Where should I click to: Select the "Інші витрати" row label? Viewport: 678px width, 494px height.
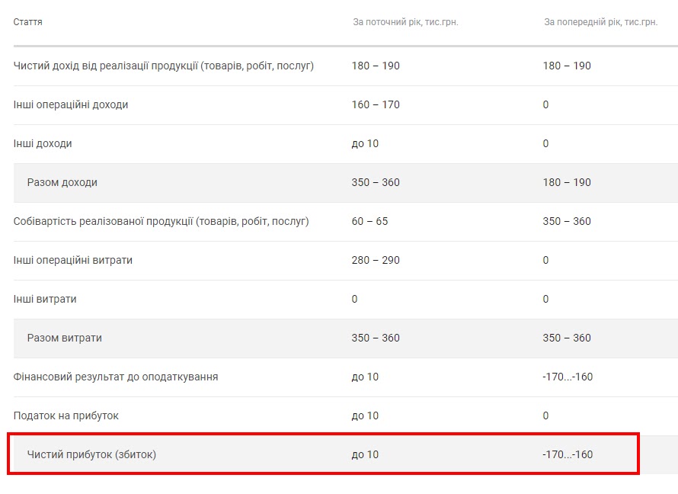(x=45, y=299)
